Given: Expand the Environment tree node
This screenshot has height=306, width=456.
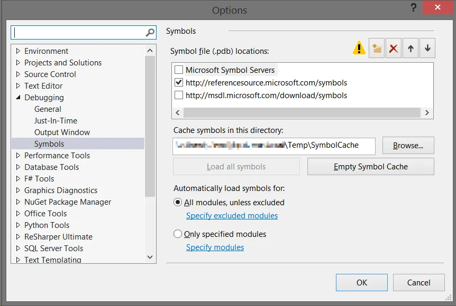Looking at the screenshot, I should point(19,51).
